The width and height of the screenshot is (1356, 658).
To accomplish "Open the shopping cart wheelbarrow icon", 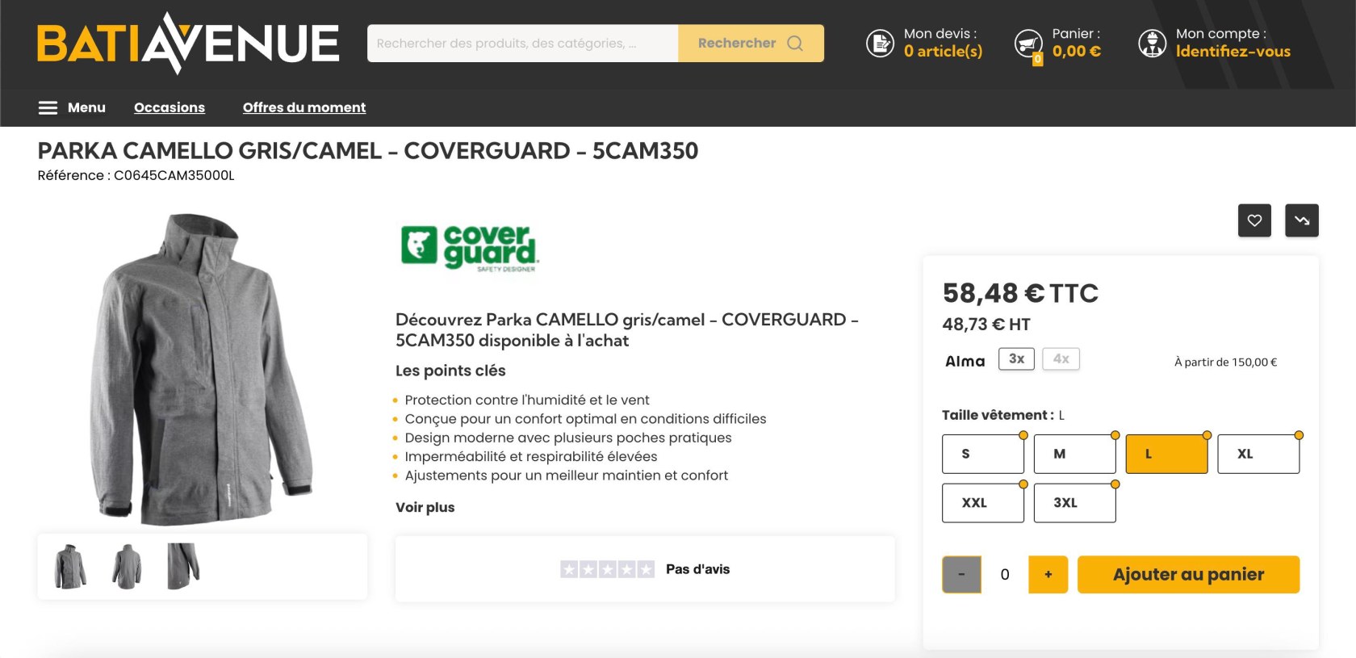I will [x=1028, y=44].
